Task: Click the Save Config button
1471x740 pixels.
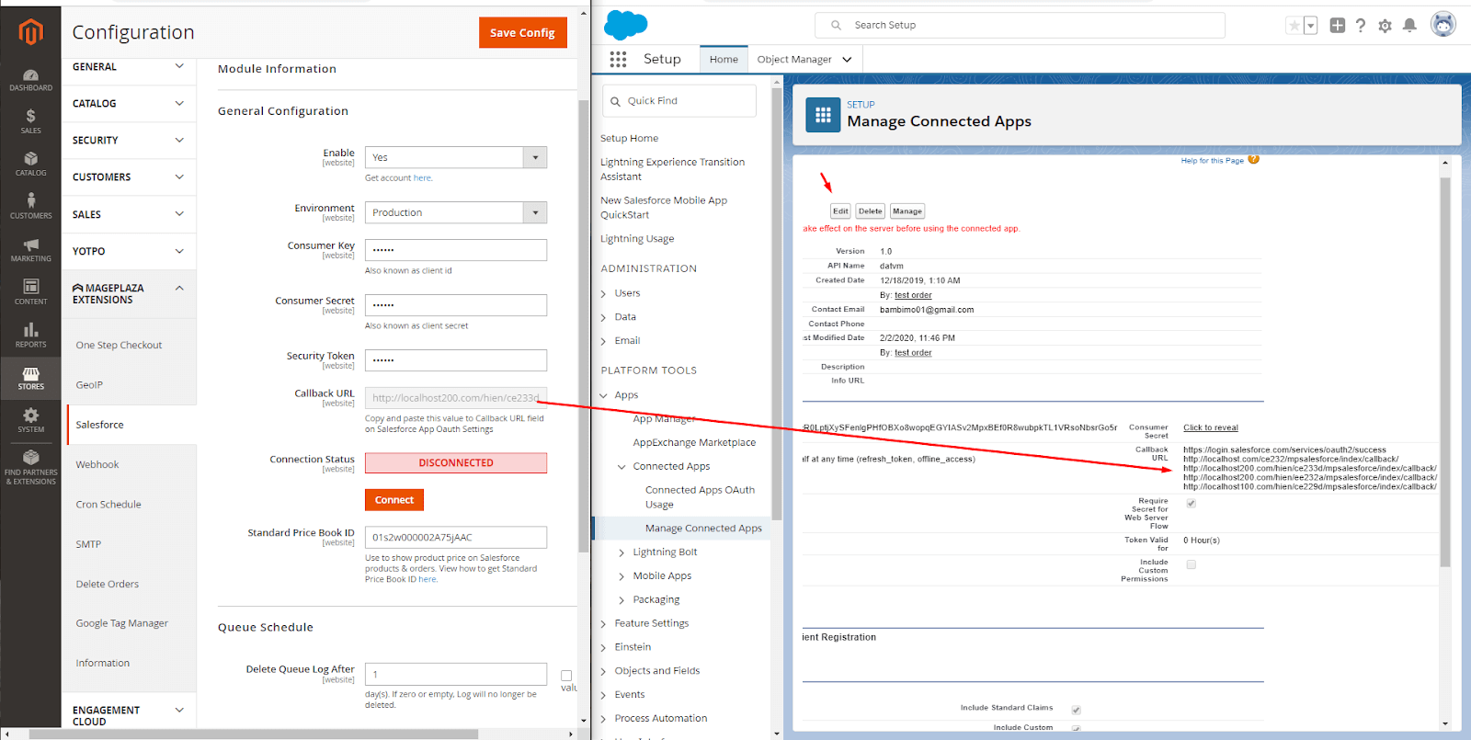Action: [522, 32]
